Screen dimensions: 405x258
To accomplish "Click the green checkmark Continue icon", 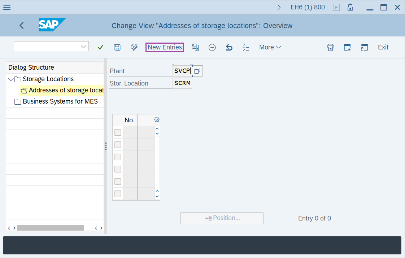I will coord(100,47).
